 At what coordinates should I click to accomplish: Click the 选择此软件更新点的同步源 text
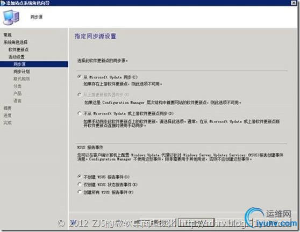tap(102, 61)
